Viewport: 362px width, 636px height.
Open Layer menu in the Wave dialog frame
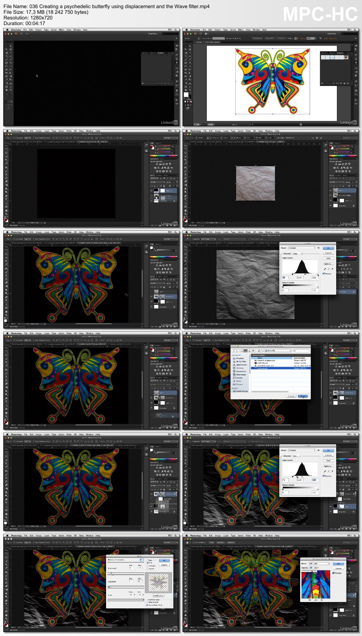[x=46, y=536]
